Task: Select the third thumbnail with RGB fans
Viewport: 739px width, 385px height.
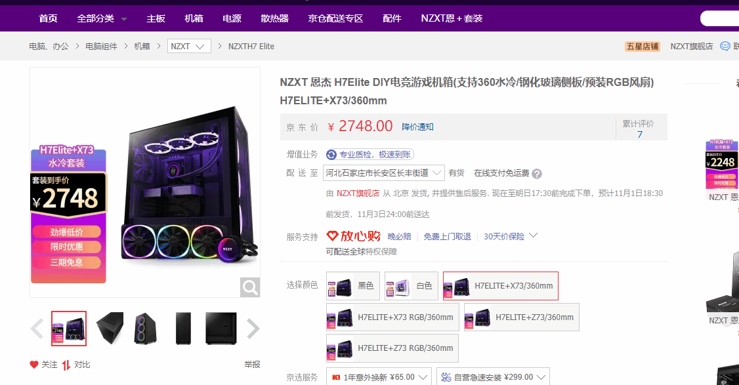Action: click(x=146, y=329)
